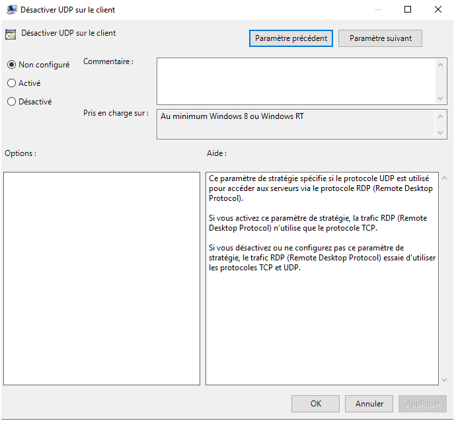454x421 pixels.
Task: Click the policy setting icon beside the heading
Action: click(x=11, y=34)
